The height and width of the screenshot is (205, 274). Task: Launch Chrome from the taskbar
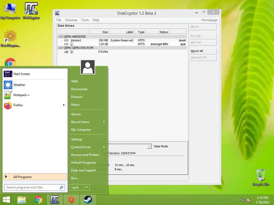point(38,200)
